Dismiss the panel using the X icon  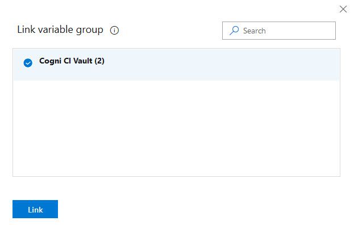pyautogui.click(x=343, y=9)
